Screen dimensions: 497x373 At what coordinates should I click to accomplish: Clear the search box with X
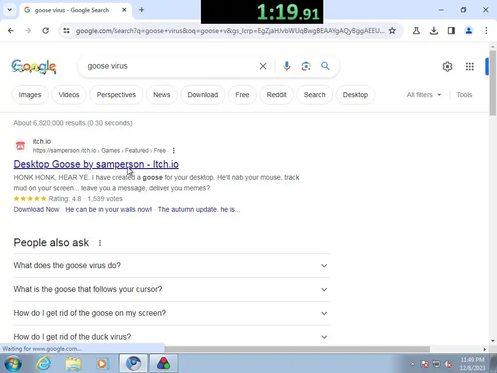263,66
